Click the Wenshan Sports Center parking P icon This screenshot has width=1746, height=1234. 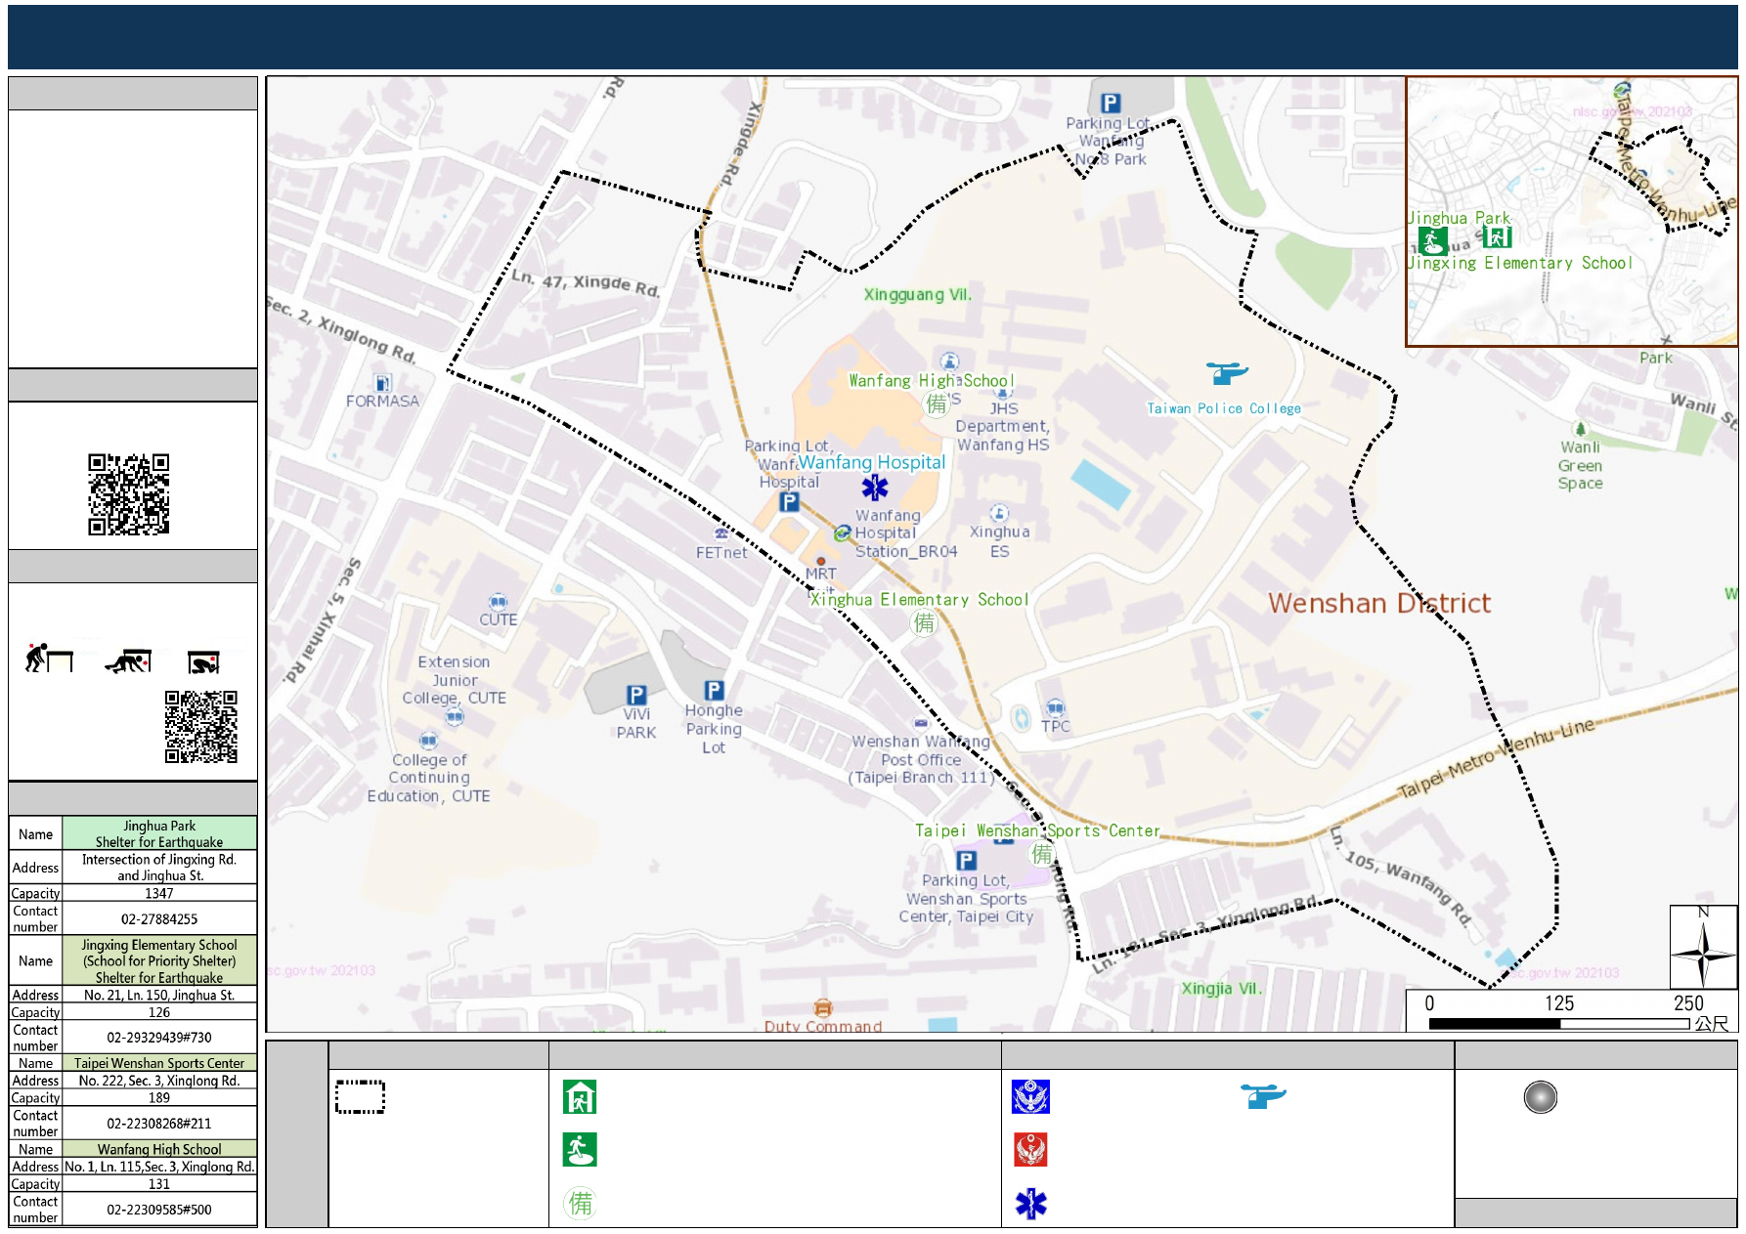coord(966,861)
